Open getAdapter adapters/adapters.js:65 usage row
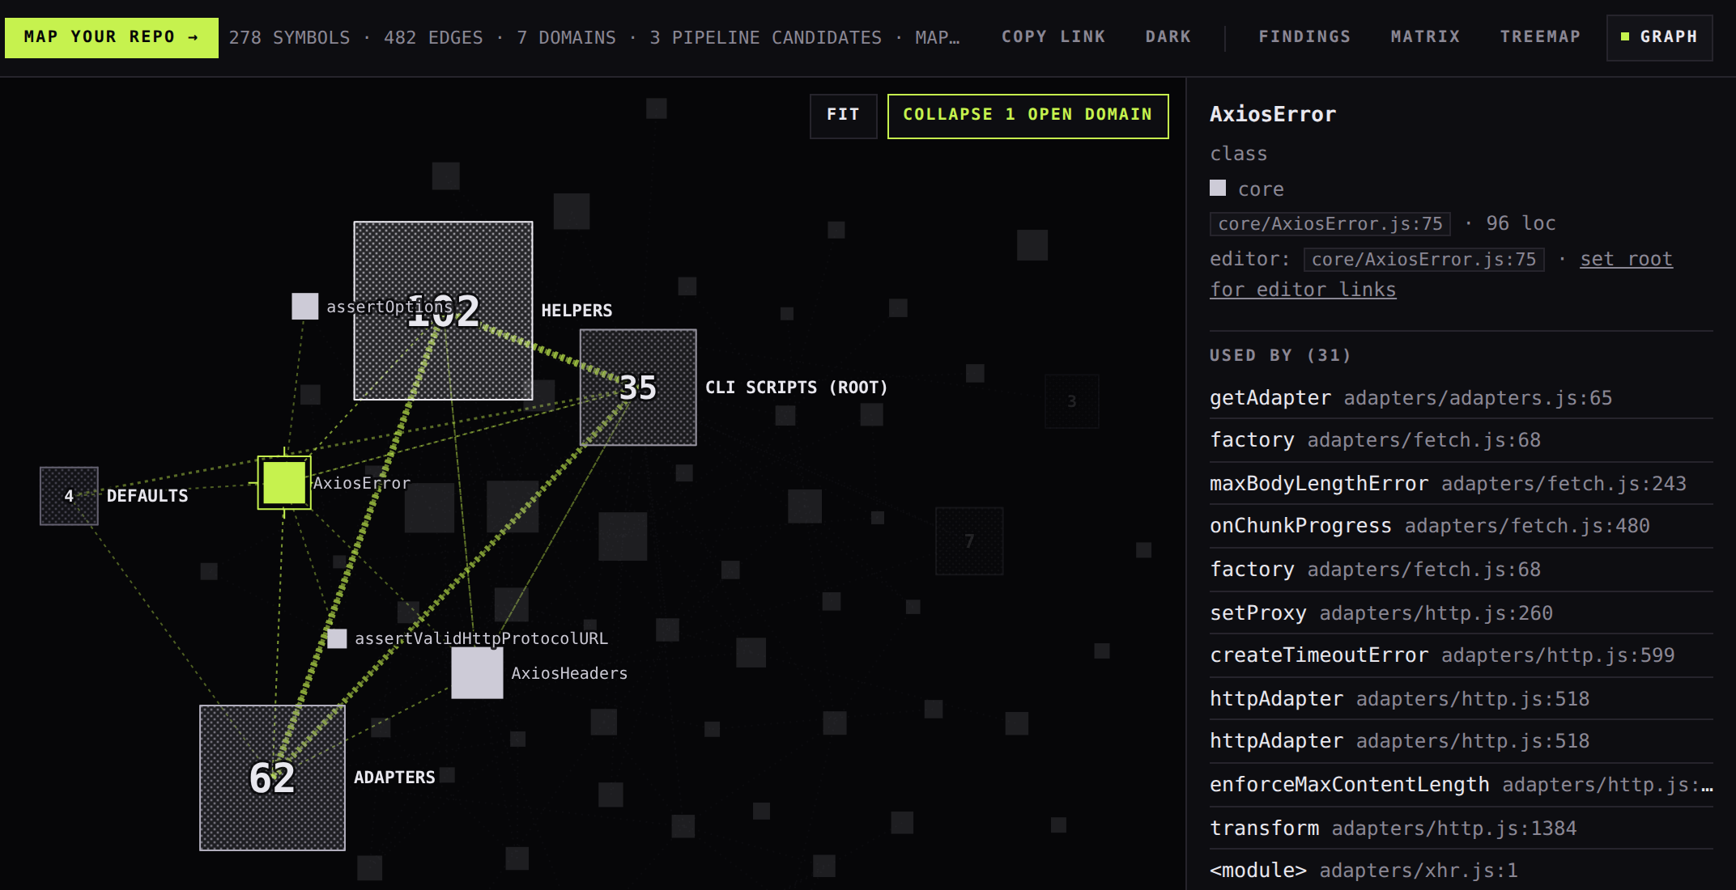 (x=1461, y=398)
